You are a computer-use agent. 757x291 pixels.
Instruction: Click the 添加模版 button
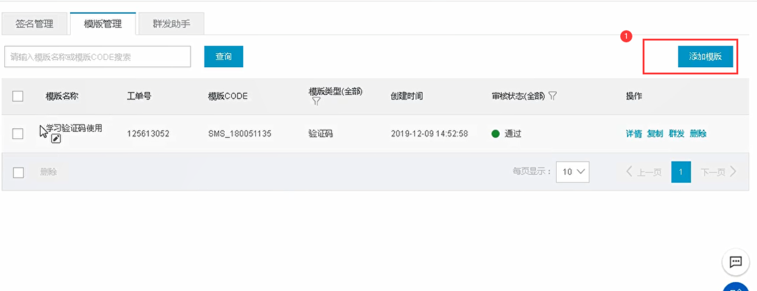(706, 56)
